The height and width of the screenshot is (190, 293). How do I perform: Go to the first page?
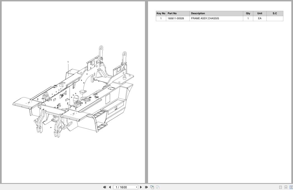pyautogui.click(x=104, y=187)
